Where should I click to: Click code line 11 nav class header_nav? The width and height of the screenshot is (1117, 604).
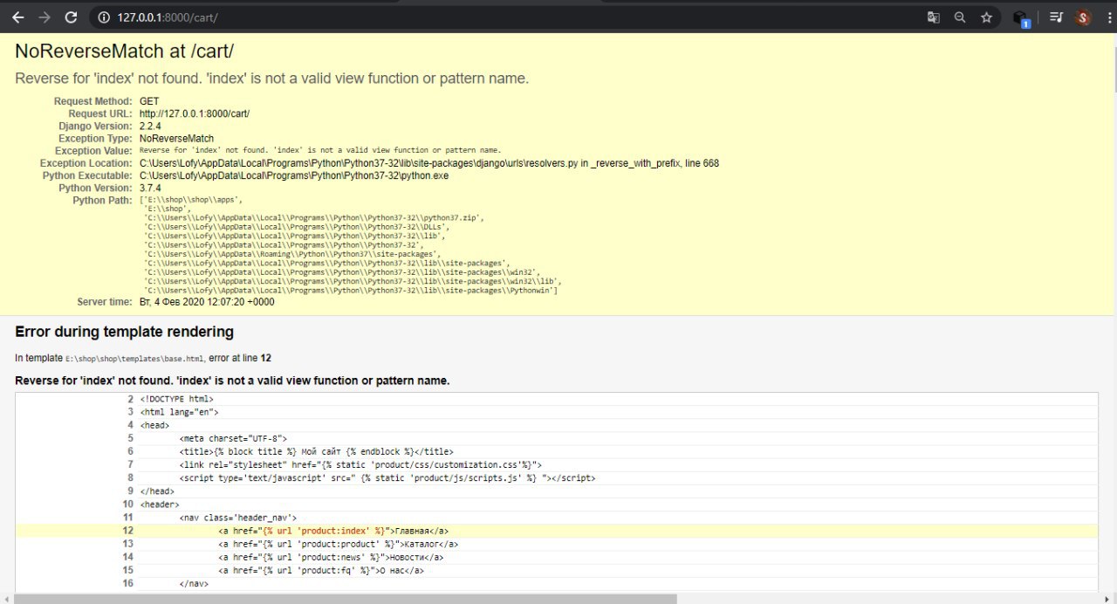click(x=557, y=518)
